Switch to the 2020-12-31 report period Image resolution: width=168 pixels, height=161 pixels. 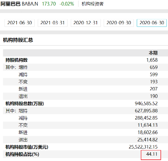pyautogui.click(x=86, y=23)
